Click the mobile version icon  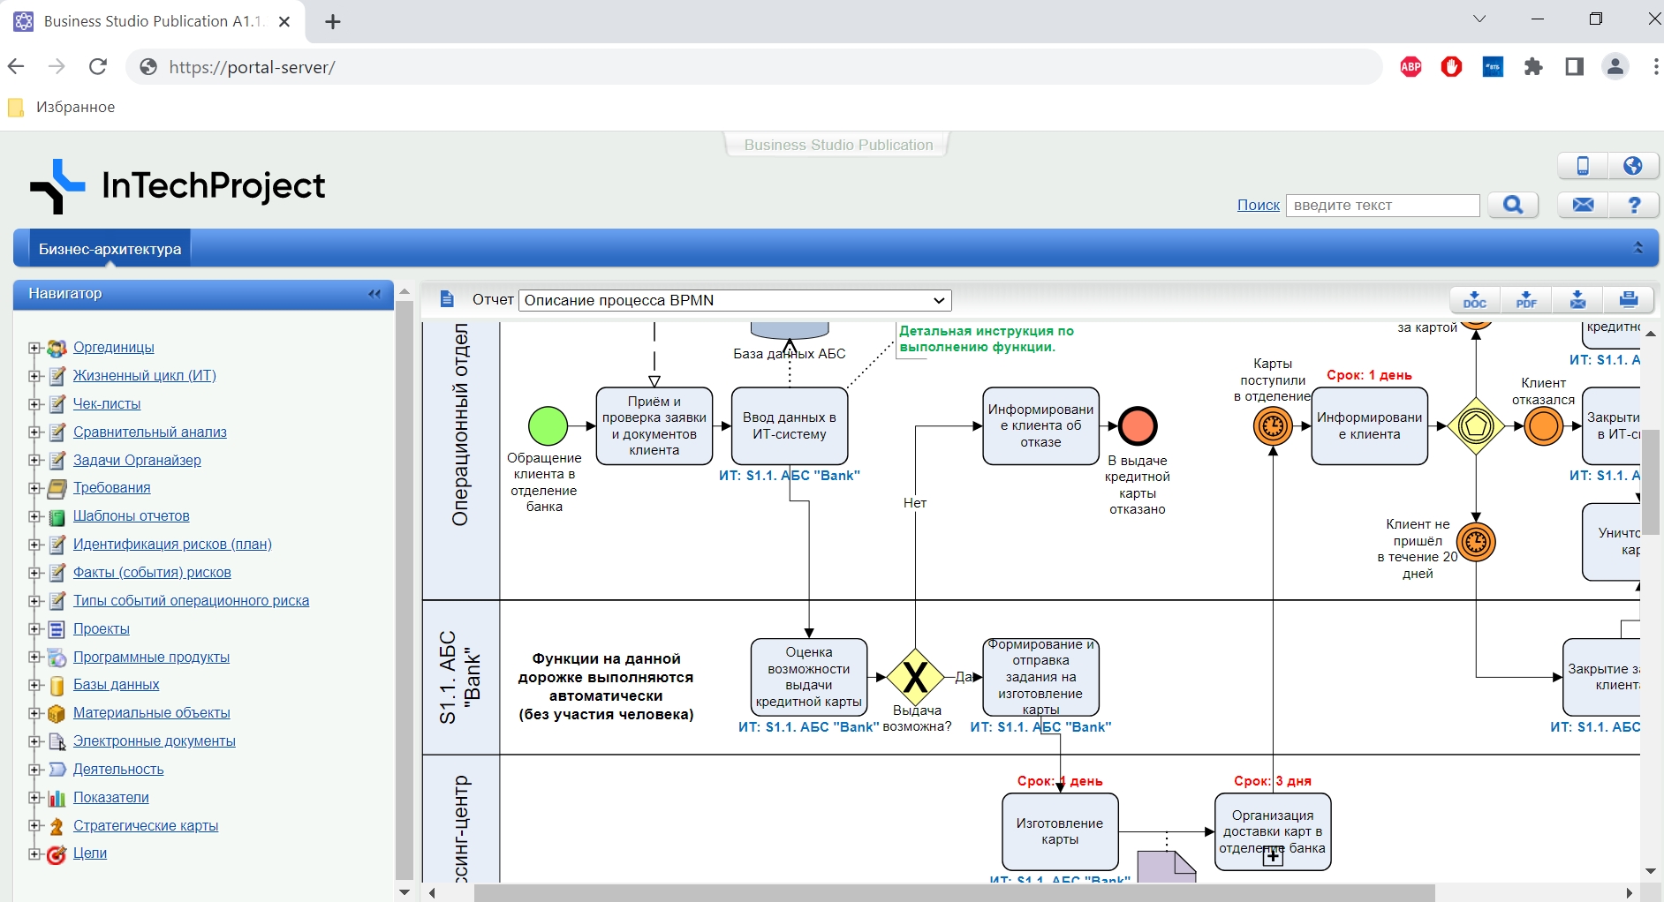coord(1583,165)
